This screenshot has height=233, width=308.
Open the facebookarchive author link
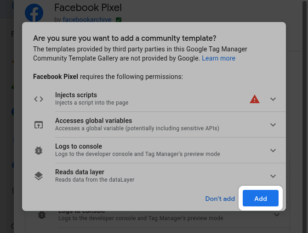(87, 20)
